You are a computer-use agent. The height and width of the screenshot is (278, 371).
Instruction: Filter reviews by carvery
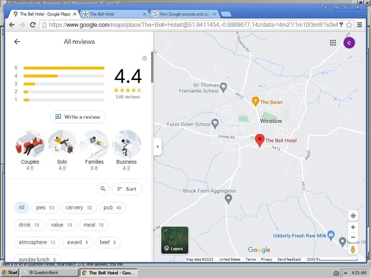click(79, 207)
